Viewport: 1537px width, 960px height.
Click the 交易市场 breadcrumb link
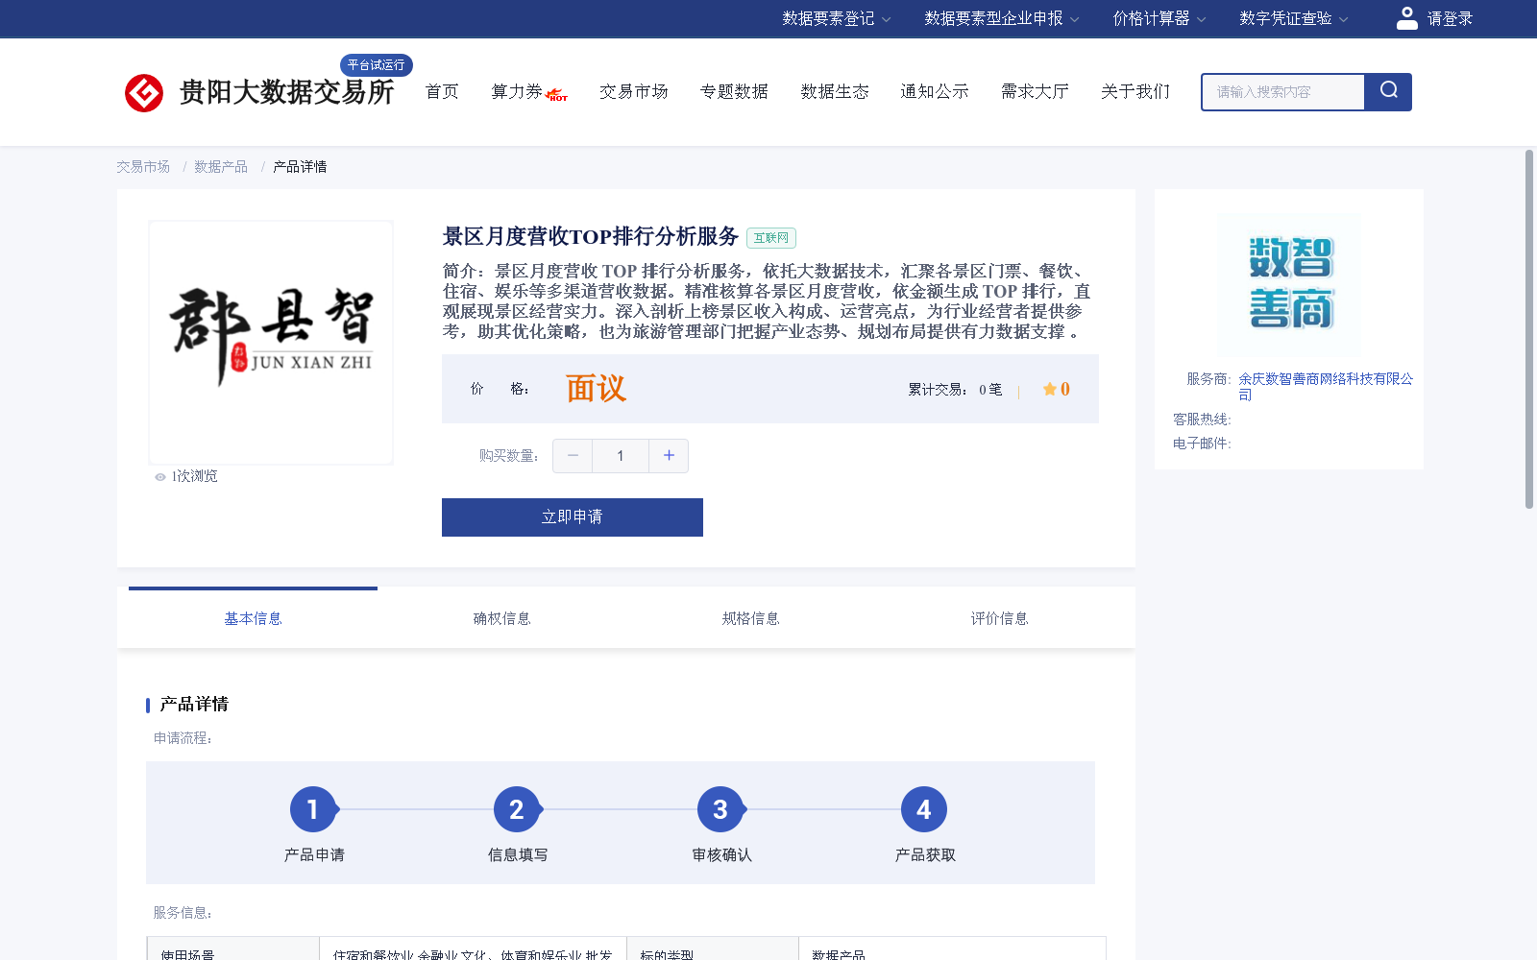click(x=143, y=167)
